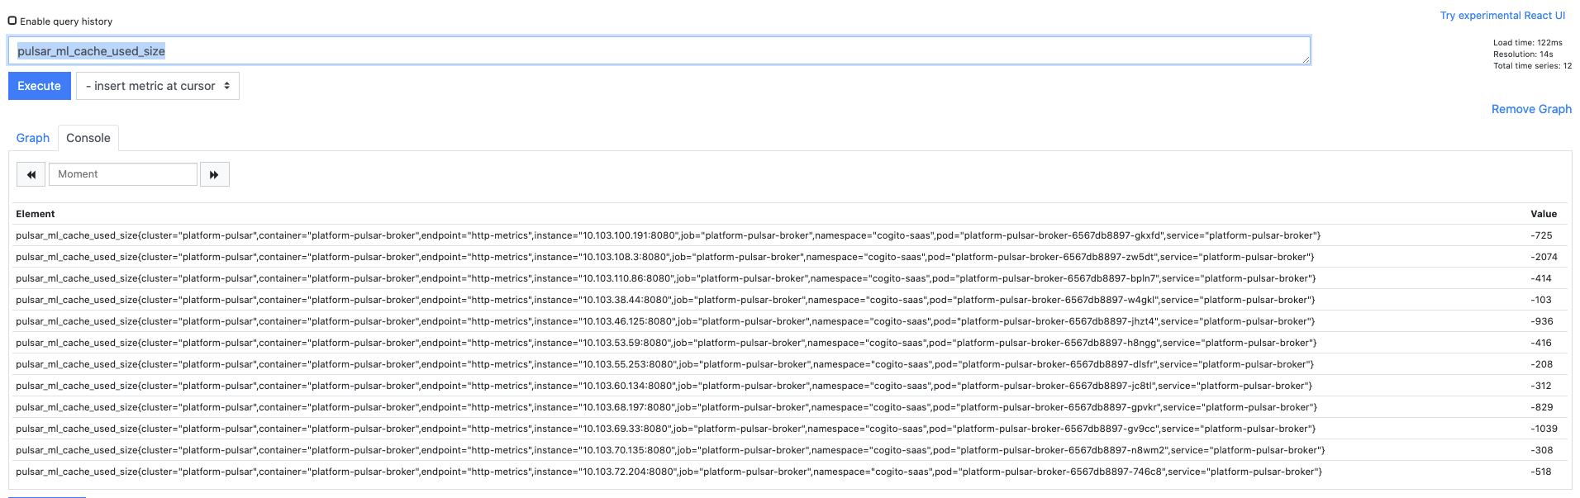Click the value -2074

tap(1544, 257)
